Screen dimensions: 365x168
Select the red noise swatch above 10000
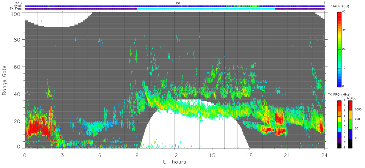[x=350, y=105]
